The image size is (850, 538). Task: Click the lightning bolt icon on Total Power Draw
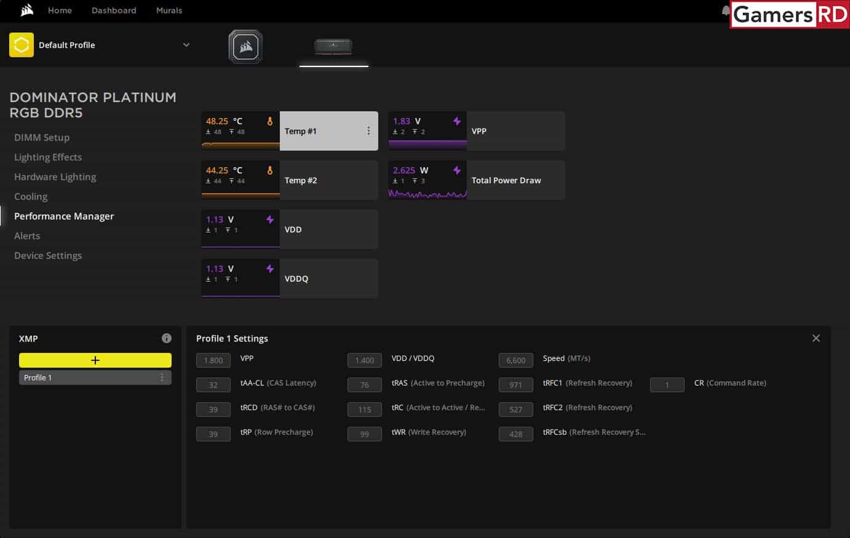[x=457, y=170]
